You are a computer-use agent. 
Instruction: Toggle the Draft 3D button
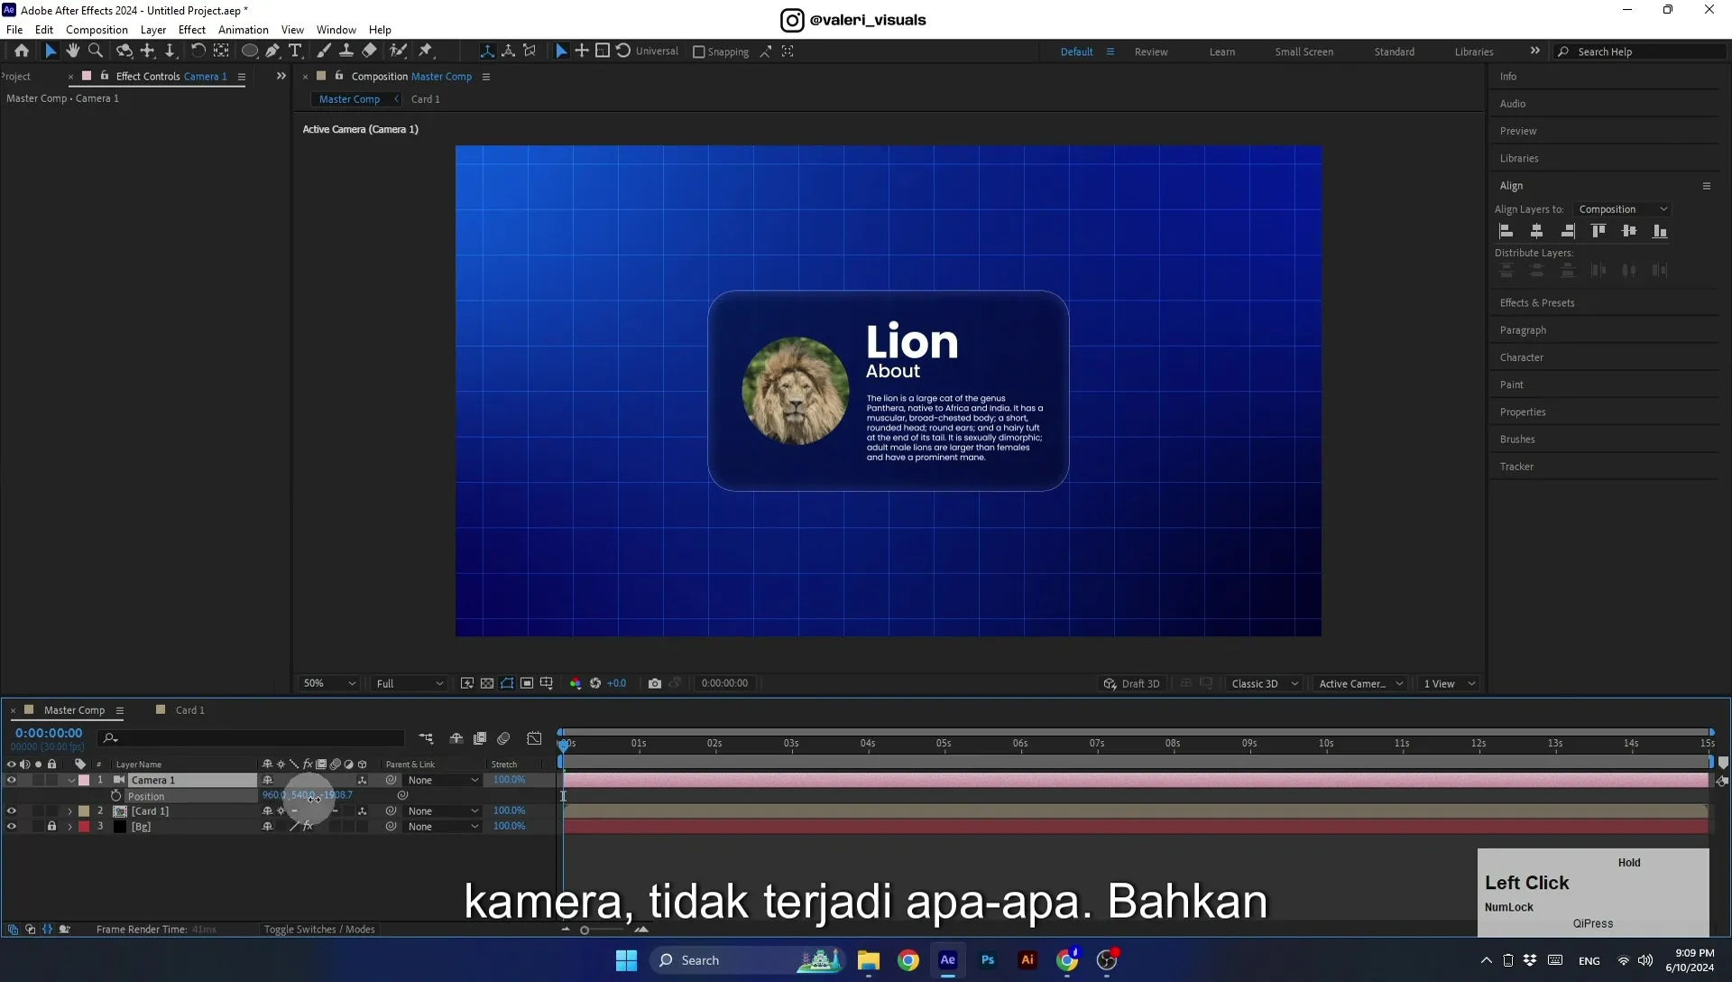point(1132,684)
